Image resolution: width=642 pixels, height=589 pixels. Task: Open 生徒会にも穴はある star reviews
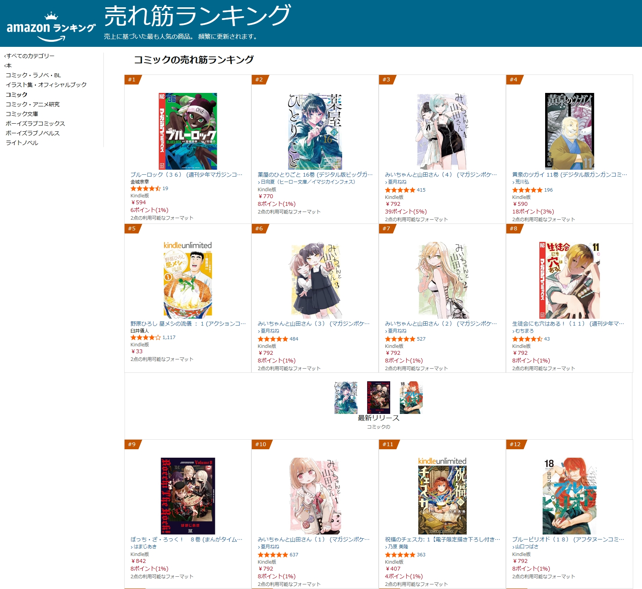(527, 339)
